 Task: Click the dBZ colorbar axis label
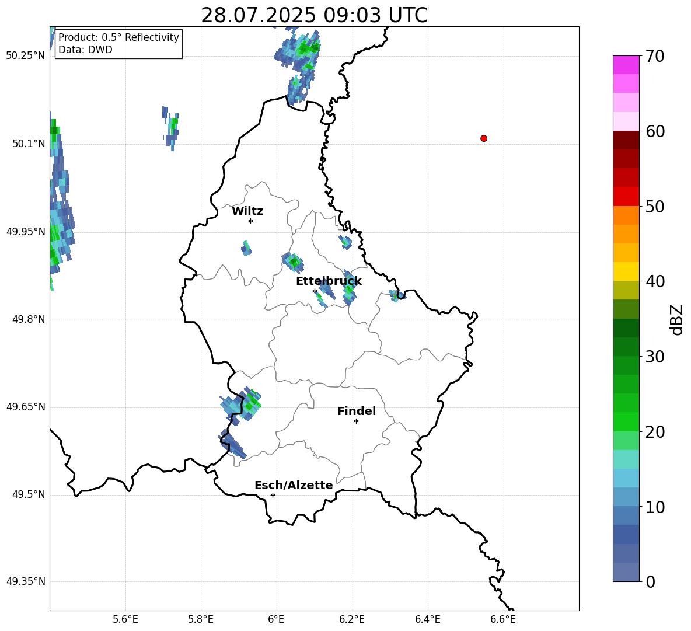click(676, 319)
